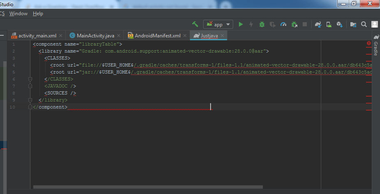Click the Run with Coverage shield icon

[x=273, y=24]
